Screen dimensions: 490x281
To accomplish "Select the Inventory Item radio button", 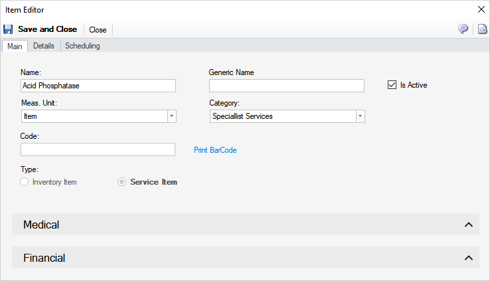I will 25,182.
